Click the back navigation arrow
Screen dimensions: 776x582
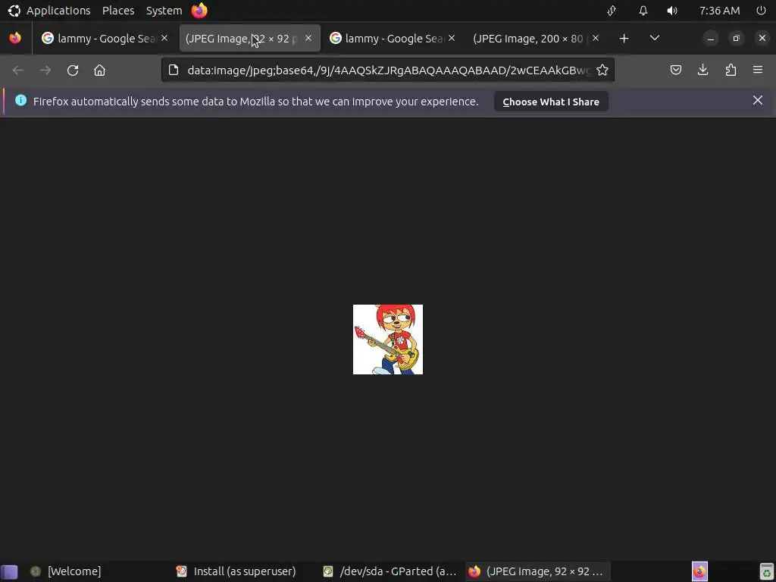click(18, 70)
